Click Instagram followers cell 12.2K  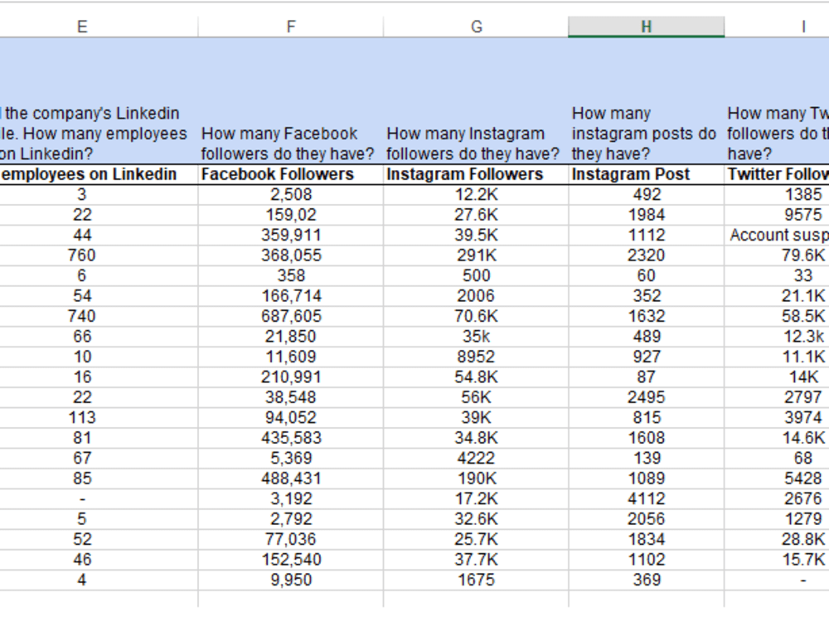click(476, 195)
